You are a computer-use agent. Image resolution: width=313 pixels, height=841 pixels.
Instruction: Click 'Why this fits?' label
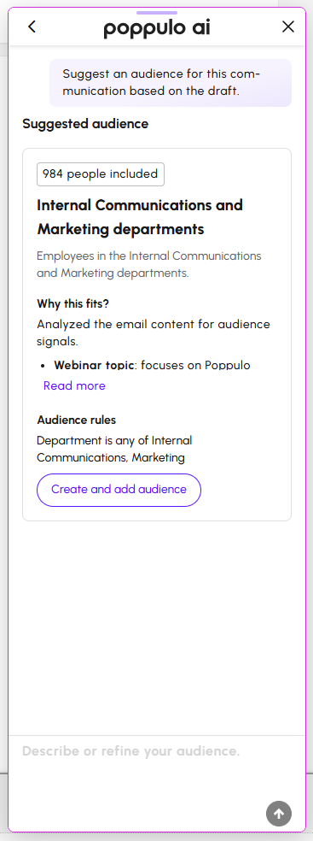click(72, 304)
